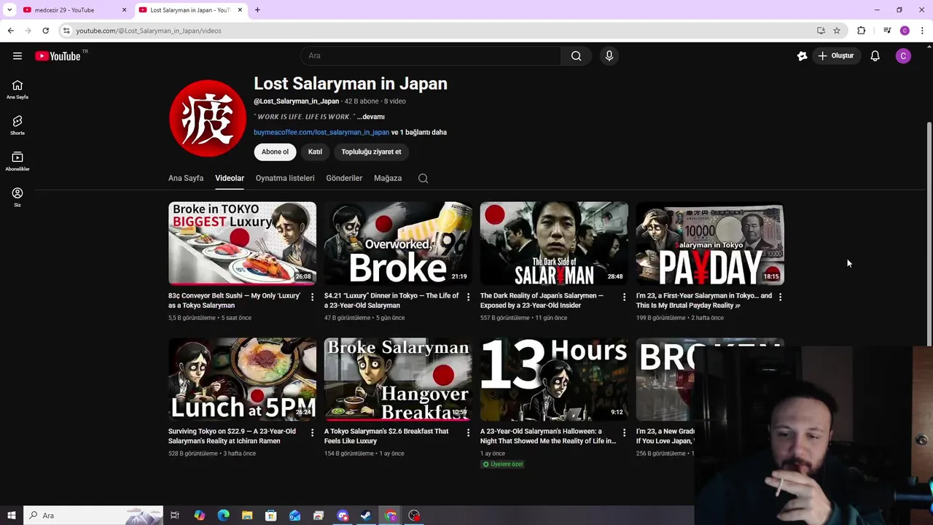Open the account avatar menu
The image size is (933, 525).
click(x=903, y=55)
